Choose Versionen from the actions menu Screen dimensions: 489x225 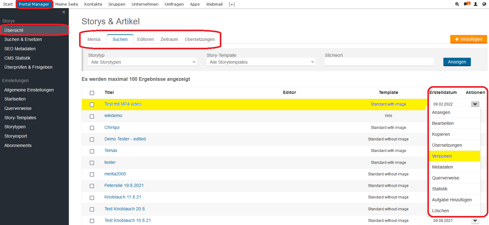coord(442,156)
